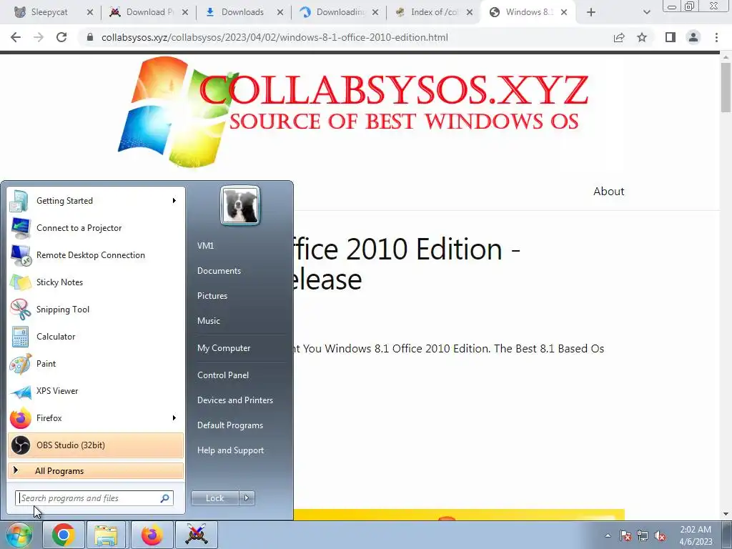Open Remote Desktop Connection
The width and height of the screenshot is (732, 549).
(x=96, y=255)
